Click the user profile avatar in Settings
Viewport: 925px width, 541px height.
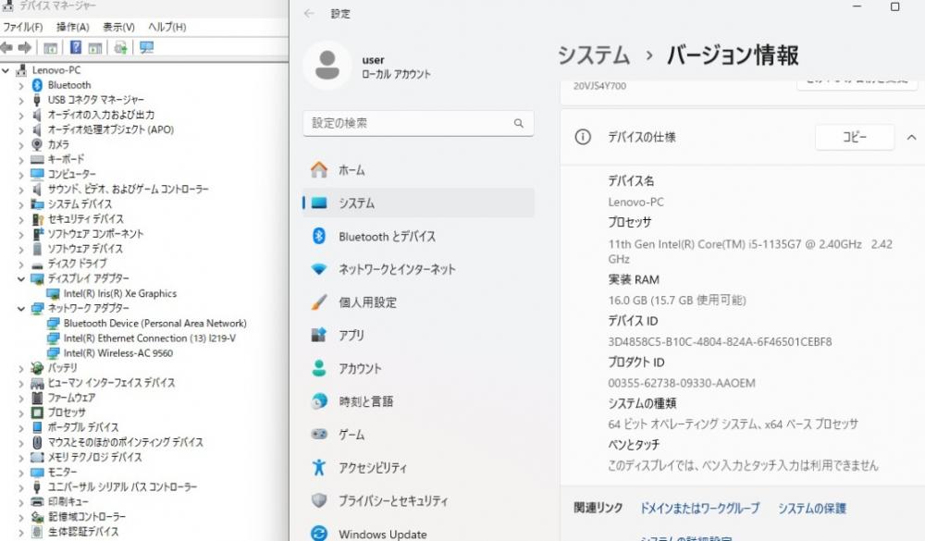tap(327, 65)
